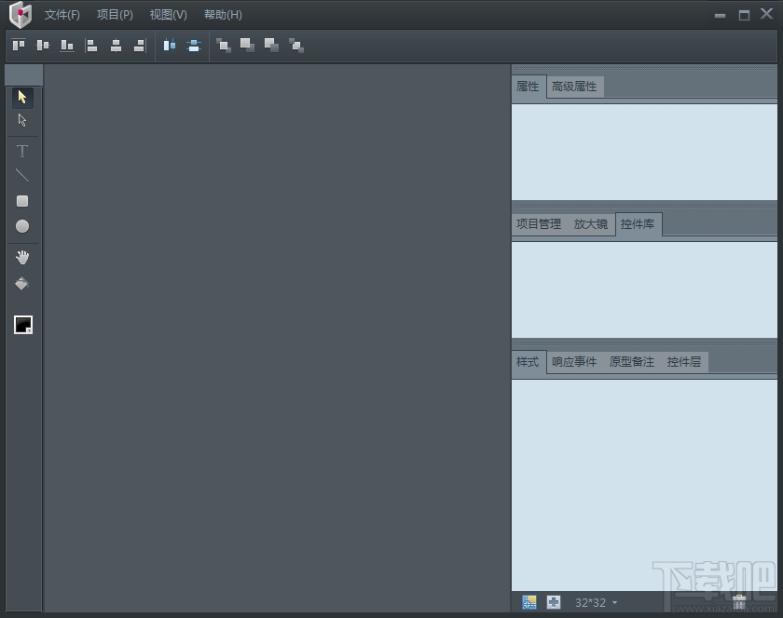This screenshot has width=783, height=618.
Task: Toggle vertical center distribution on the toolbar
Action: coord(193,45)
